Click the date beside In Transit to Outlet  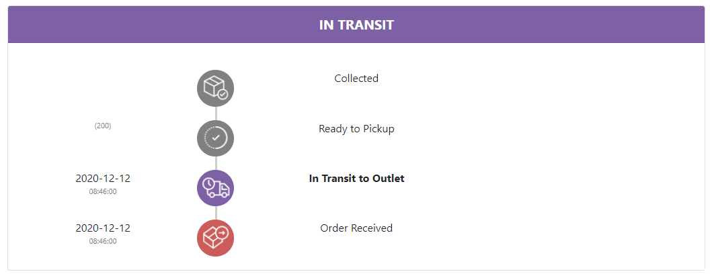(x=103, y=179)
